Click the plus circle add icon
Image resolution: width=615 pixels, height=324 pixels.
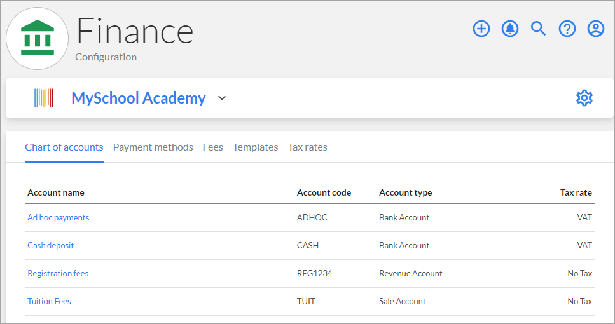point(481,29)
